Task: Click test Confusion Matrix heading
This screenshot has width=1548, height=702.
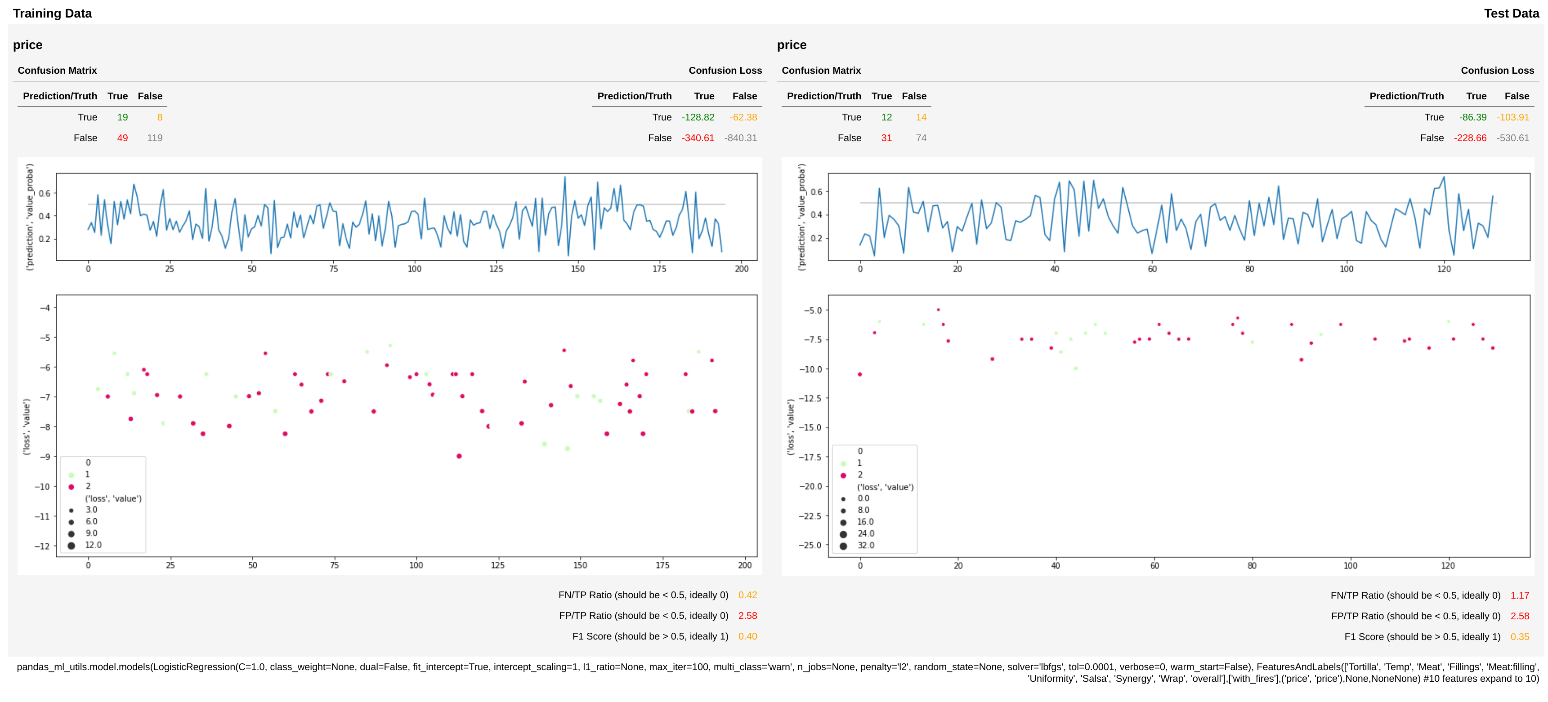Action: 821,70
